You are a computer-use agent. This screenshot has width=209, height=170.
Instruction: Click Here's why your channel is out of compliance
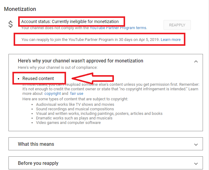point(58,68)
